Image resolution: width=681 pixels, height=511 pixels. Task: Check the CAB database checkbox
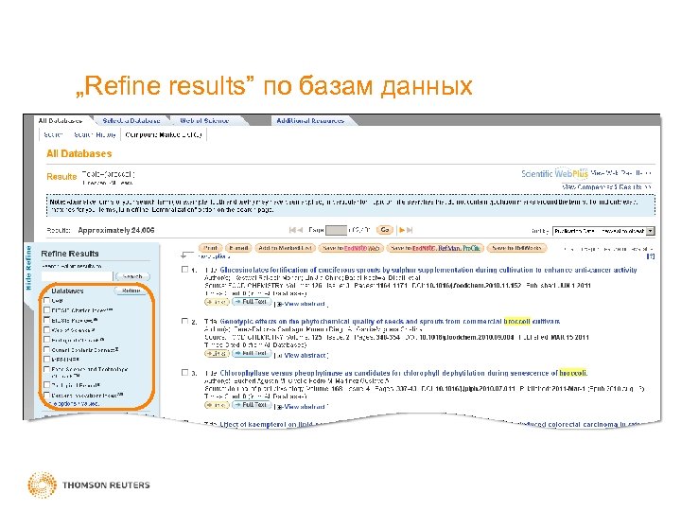click(47, 300)
